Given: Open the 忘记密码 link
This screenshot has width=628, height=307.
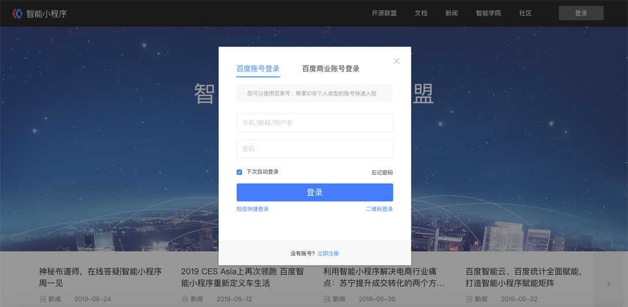Looking at the screenshot, I should (x=382, y=173).
